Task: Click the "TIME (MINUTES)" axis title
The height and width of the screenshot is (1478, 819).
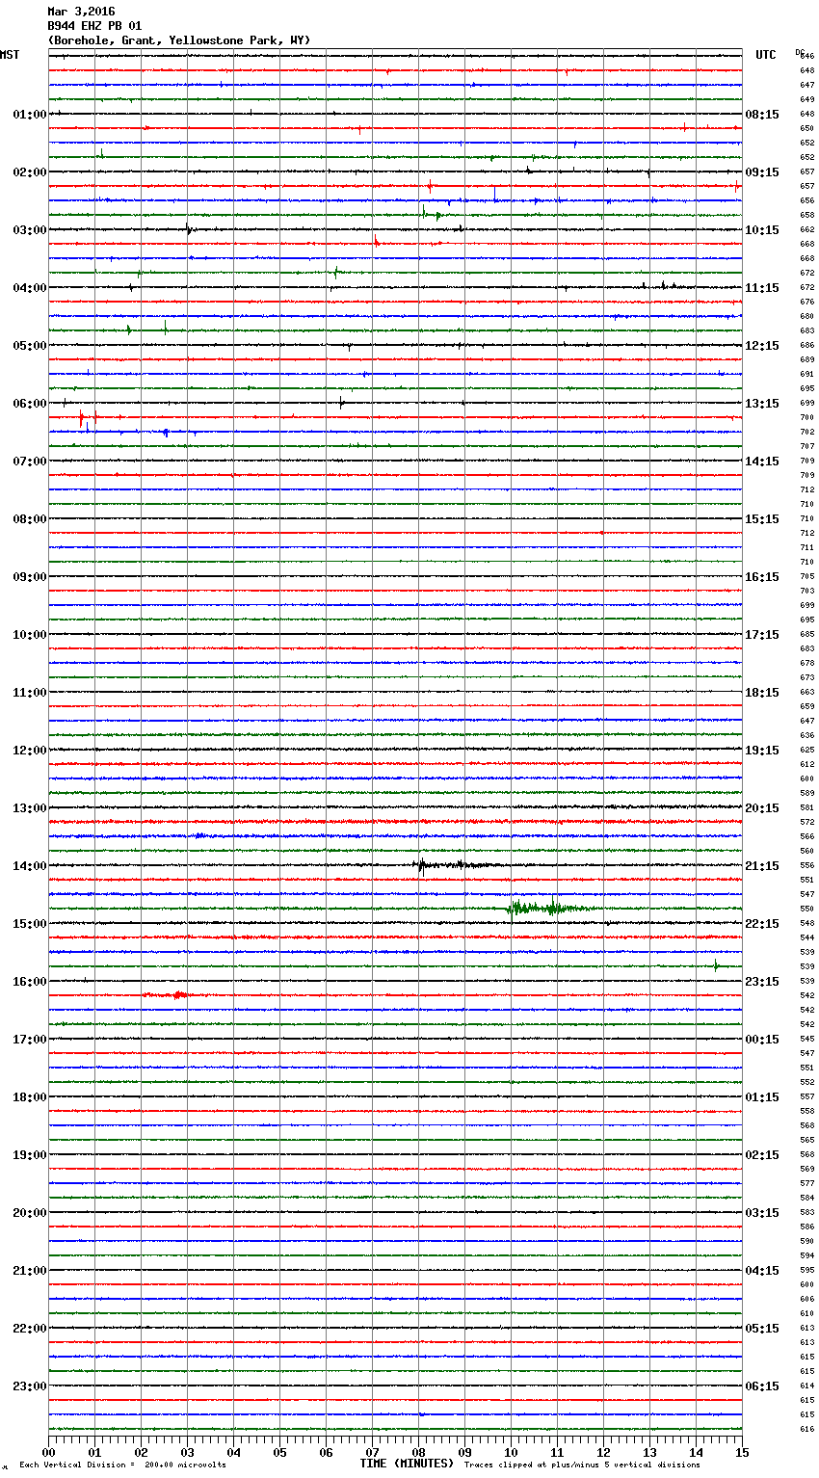Action: point(407,1464)
